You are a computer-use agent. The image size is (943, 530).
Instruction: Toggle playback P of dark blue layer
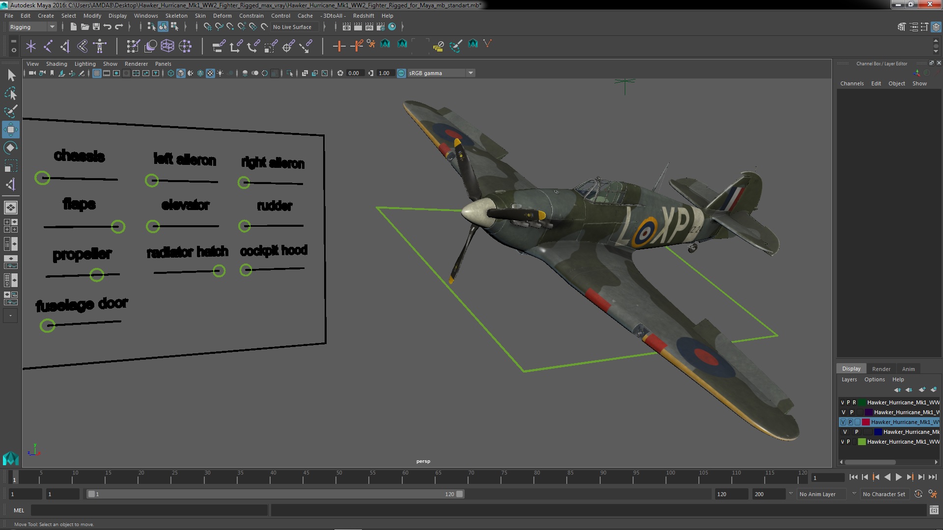click(x=857, y=432)
